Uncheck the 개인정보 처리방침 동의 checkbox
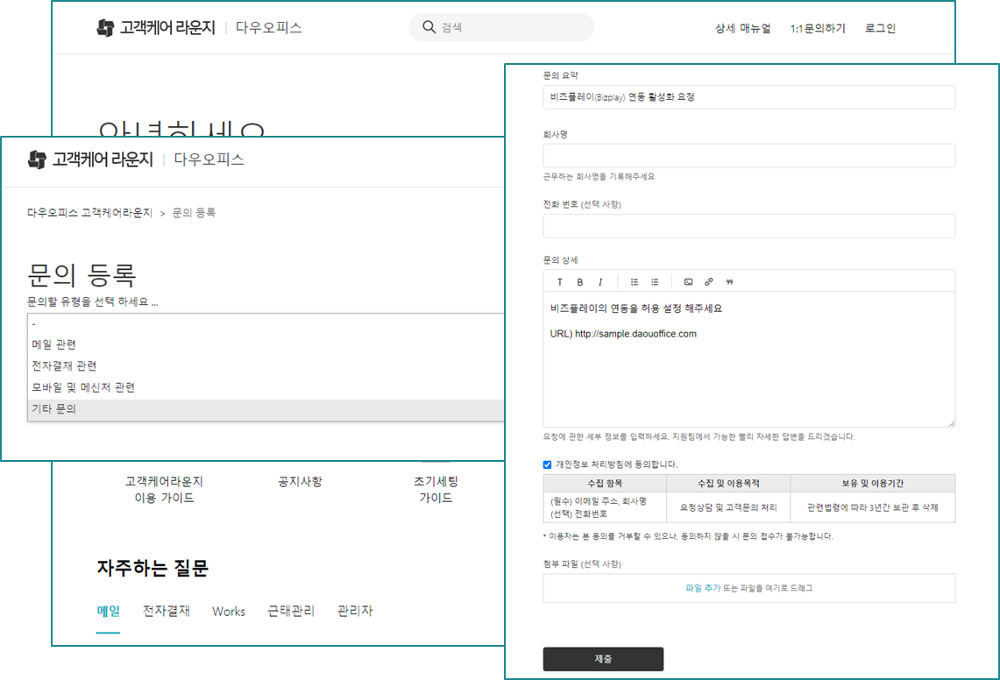 pos(548,464)
